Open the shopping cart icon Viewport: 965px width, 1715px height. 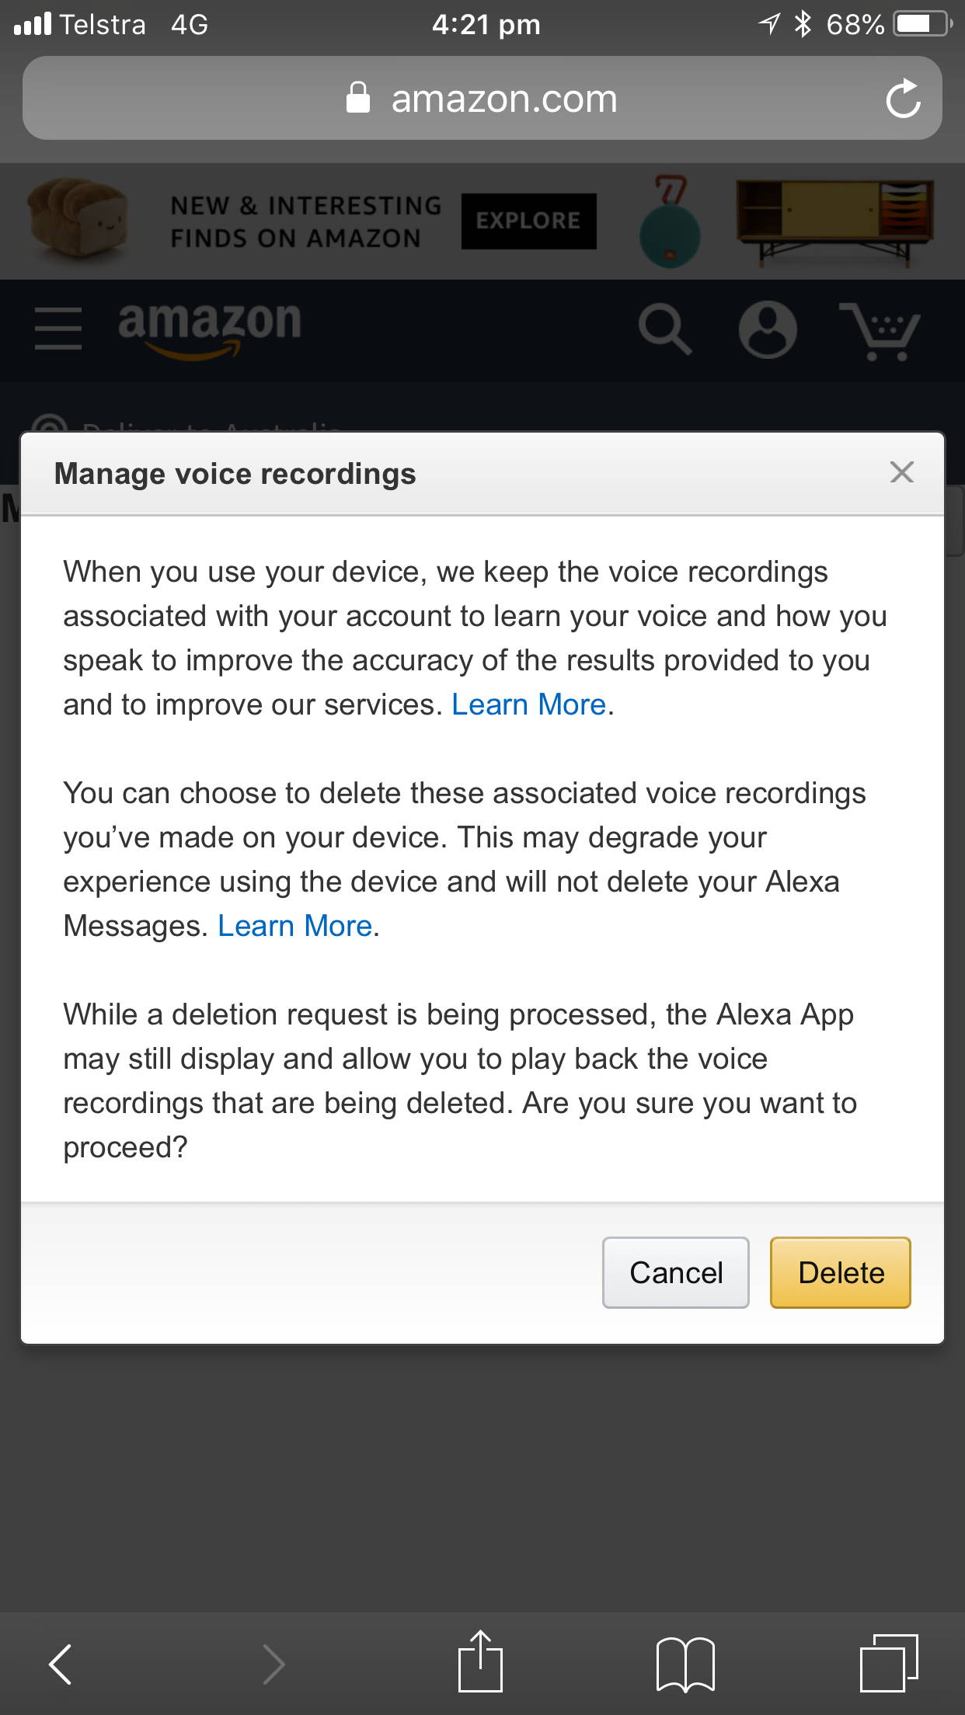click(880, 332)
